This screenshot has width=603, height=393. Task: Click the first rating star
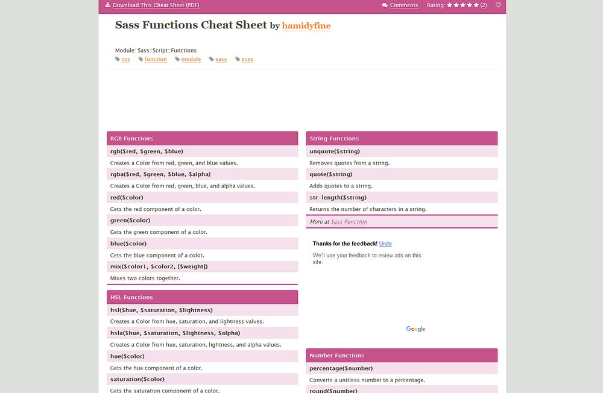[450, 5]
